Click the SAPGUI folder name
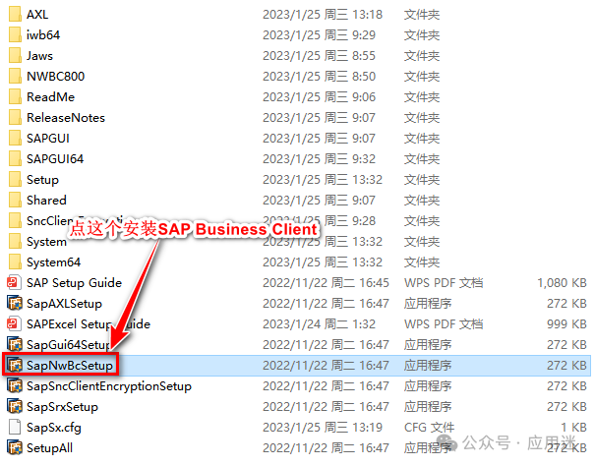The width and height of the screenshot is (595, 466). tap(48, 139)
